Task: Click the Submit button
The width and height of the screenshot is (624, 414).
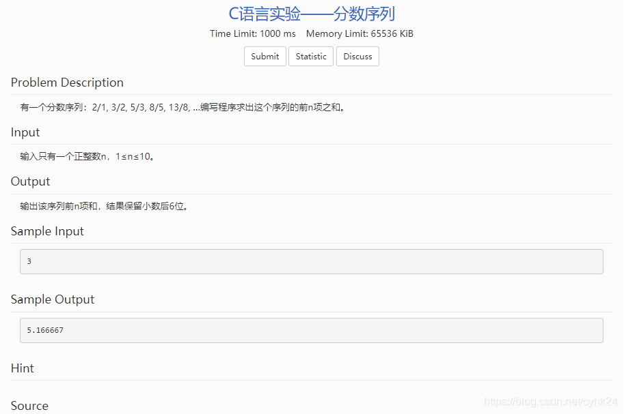Action: [x=265, y=57]
